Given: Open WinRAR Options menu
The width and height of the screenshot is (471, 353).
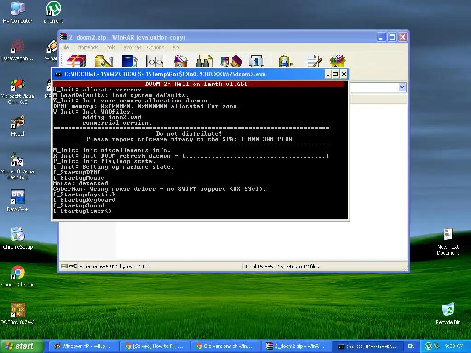Looking at the screenshot, I should click(155, 47).
